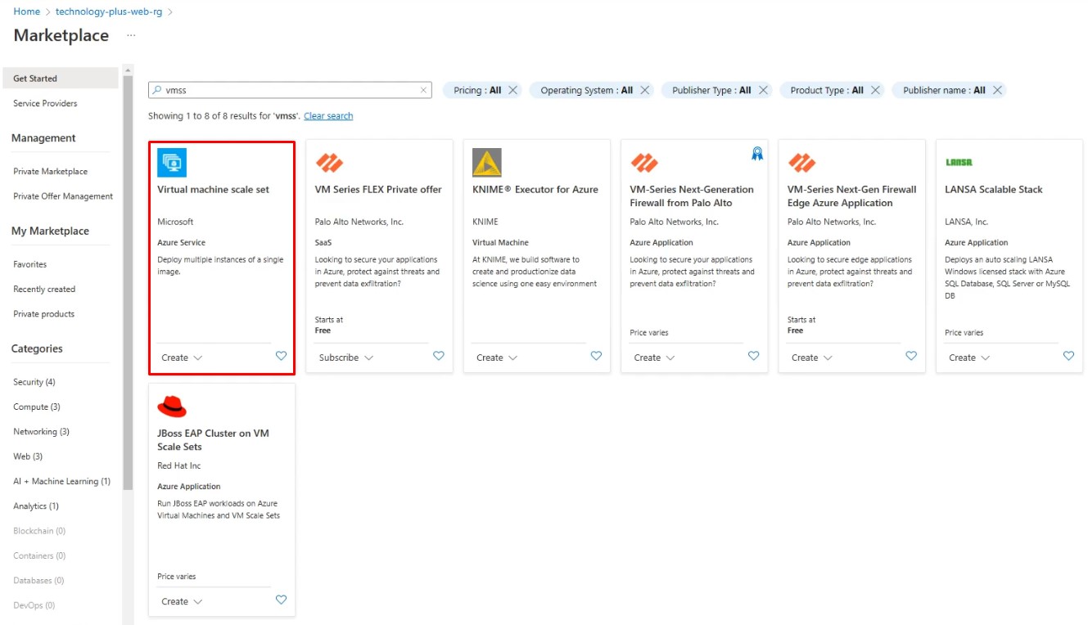The image size is (1088, 625).
Task: Click the LANSA Scalable Stack logo
Action: [959, 163]
